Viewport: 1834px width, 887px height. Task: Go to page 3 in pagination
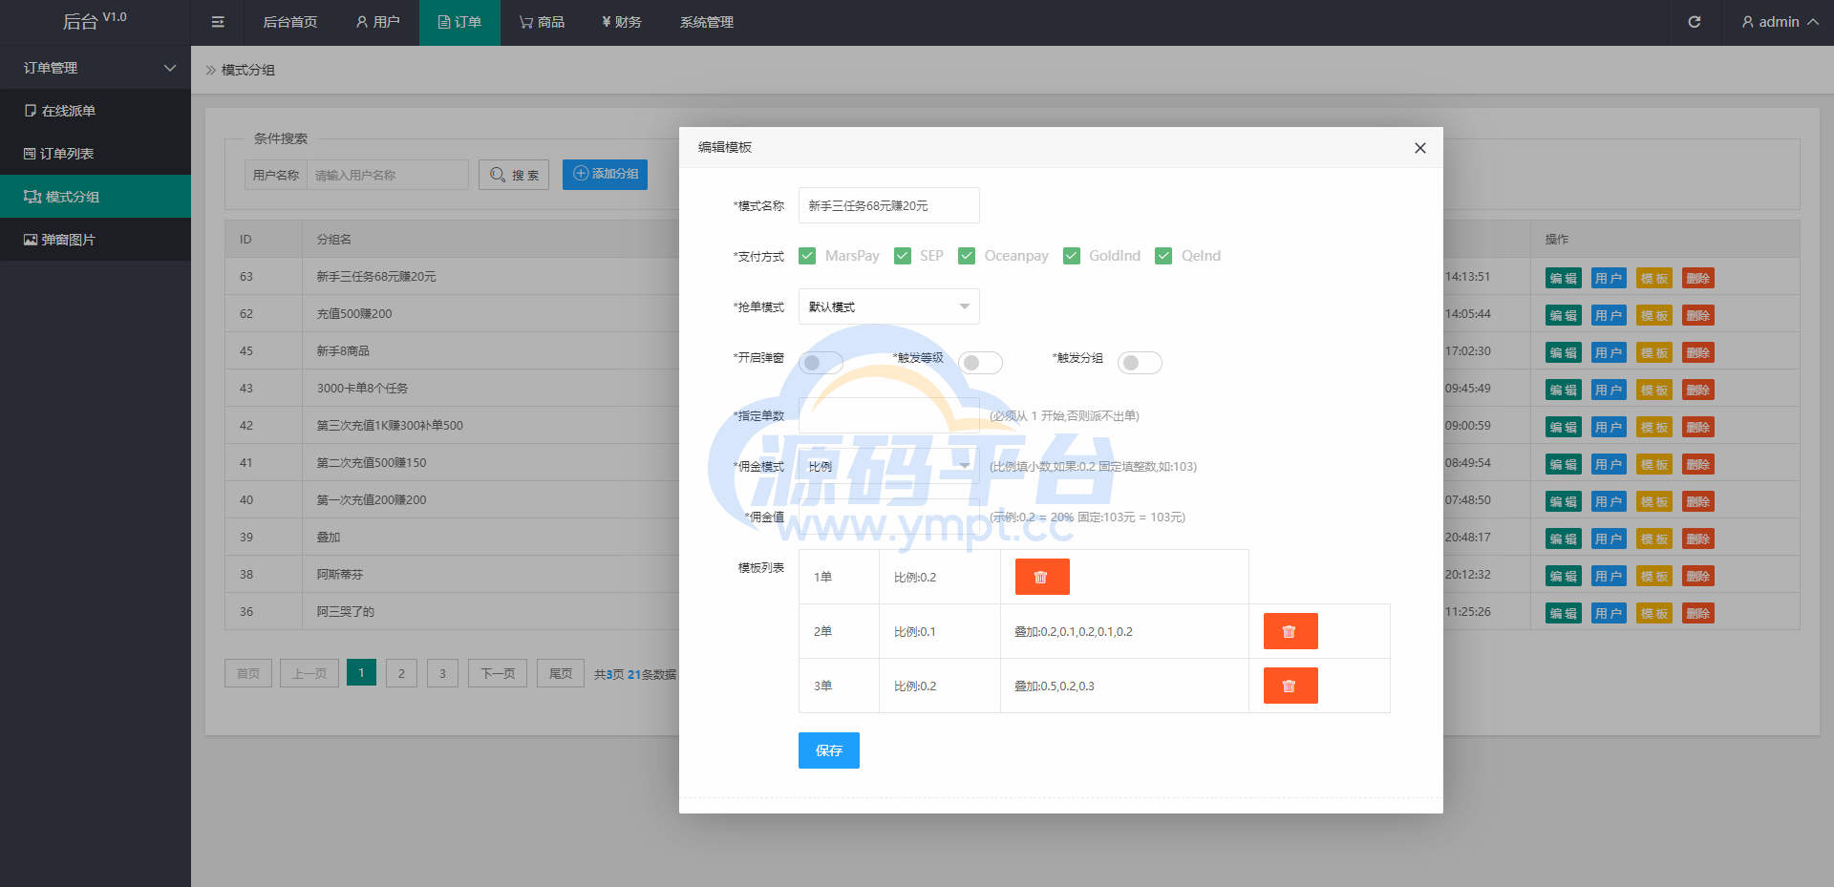442,673
